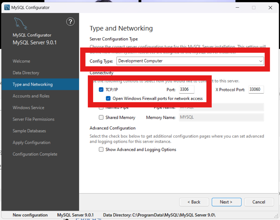Click the resize grip at window corner
This screenshot has width=280, height=220.
coord(276,216)
